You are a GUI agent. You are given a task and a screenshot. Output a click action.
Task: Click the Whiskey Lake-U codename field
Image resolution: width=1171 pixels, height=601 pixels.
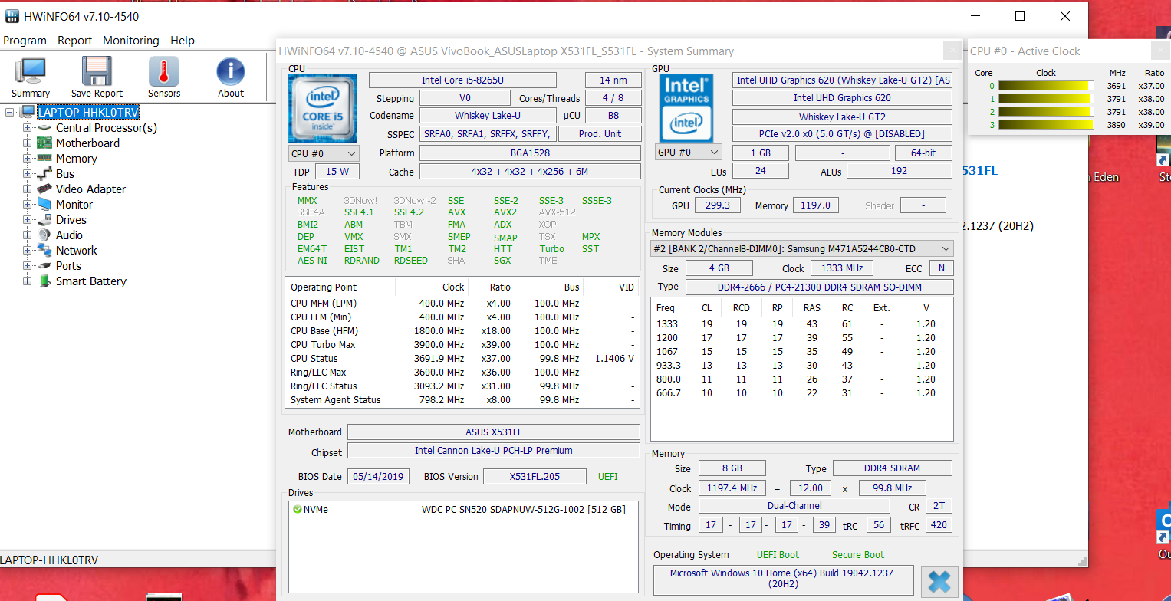[x=488, y=116]
